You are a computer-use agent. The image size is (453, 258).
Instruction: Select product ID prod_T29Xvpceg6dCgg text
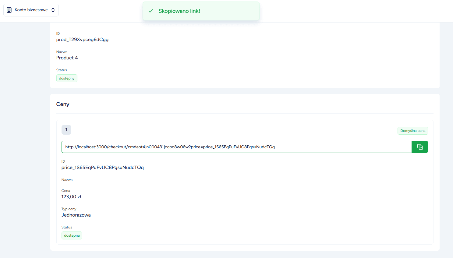82,40
